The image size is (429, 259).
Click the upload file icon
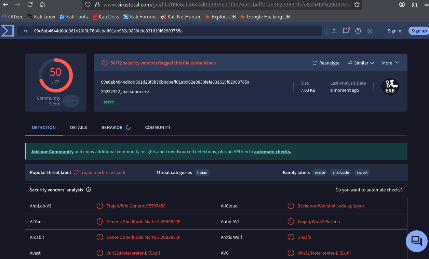click(x=334, y=31)
